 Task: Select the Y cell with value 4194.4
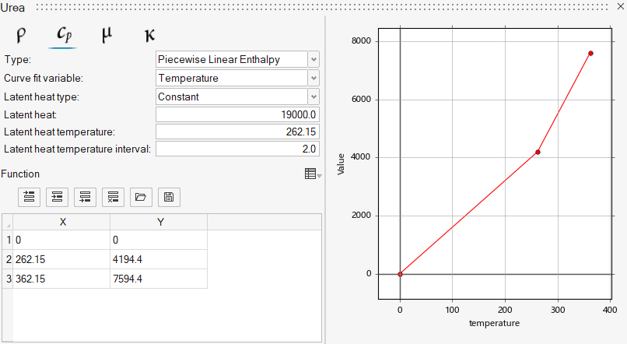tap(158, 259)
